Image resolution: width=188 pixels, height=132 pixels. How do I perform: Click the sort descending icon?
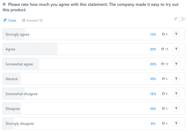pyautogui.click(x=176, y=19)
